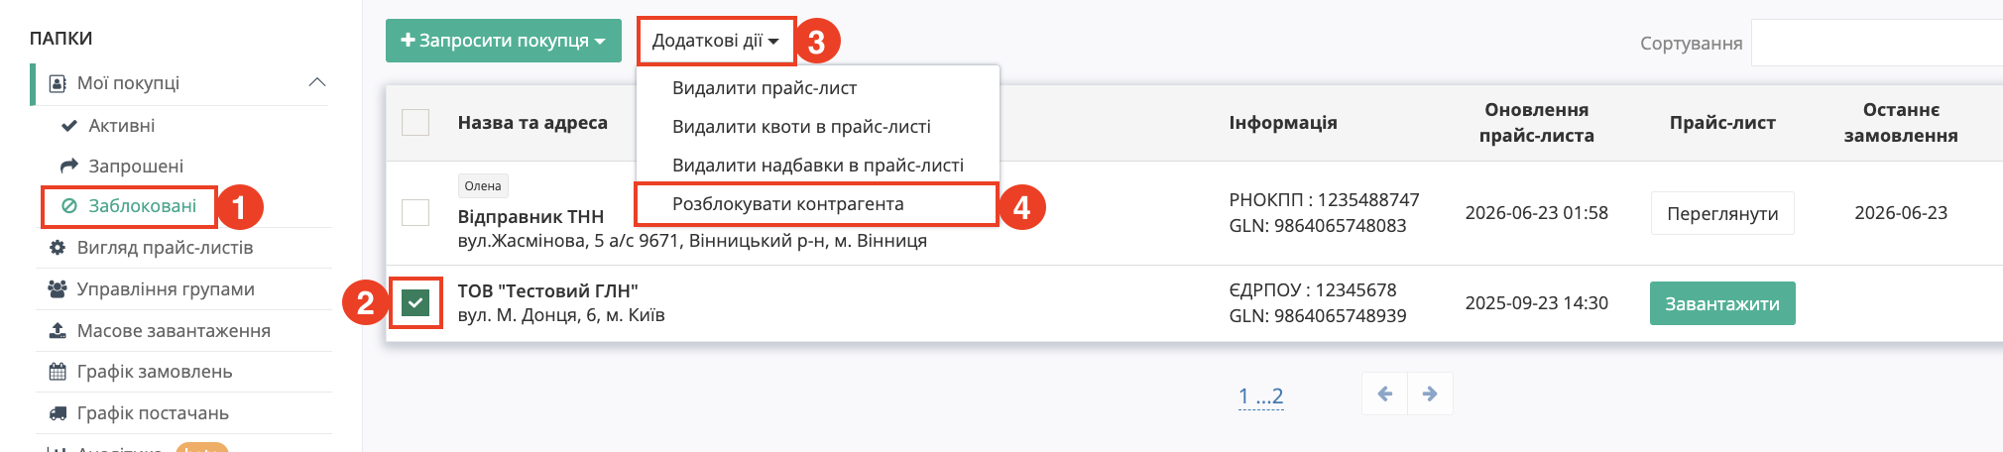This screenshot has height=452, width=2003.
Task: Uncheck the ТОВ "Тестовий ГЛН" row checkbox
Action: pos(415,303)
